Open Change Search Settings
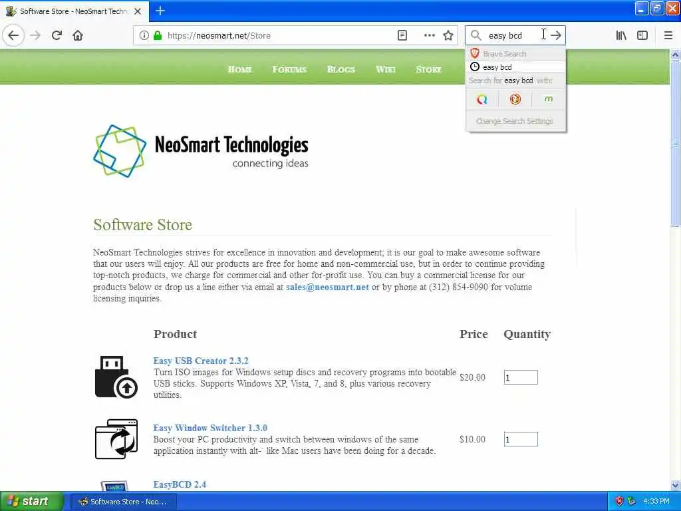The height and width of the screenshot is (511, 681). (x=515, y=121)
